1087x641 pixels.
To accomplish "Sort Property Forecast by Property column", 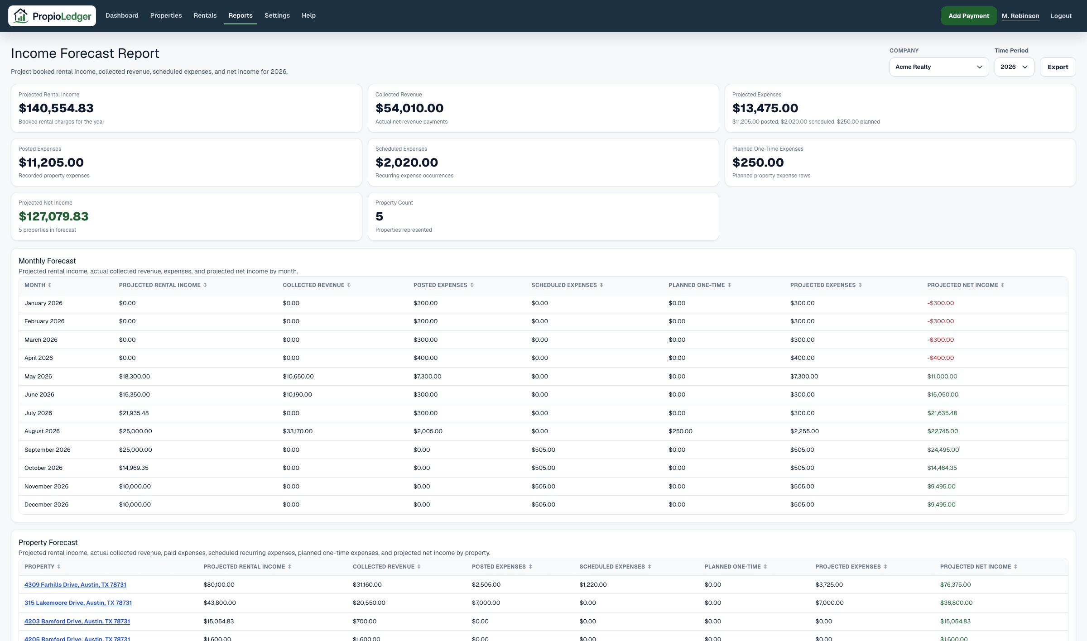I will coord(43,567).
